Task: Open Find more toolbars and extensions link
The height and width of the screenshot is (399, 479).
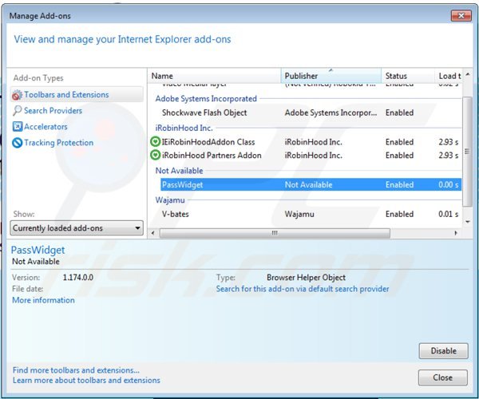Action: coord(76,370)
